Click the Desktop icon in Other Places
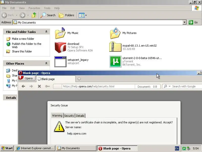This screenshot has width=202, height=152. pyautogui.click(x=8, y=70)
